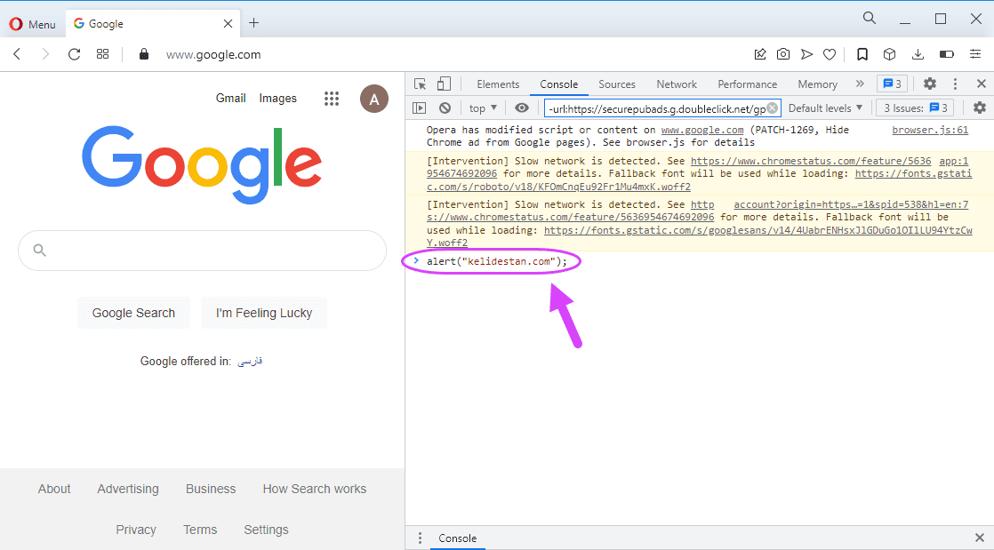Open the Opera Menu button
994x550 pixels.
pyautogui.click(x=33, y=24)
